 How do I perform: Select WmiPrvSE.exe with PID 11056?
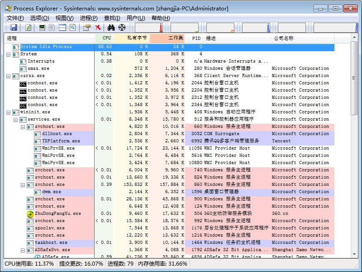point(169,148)
